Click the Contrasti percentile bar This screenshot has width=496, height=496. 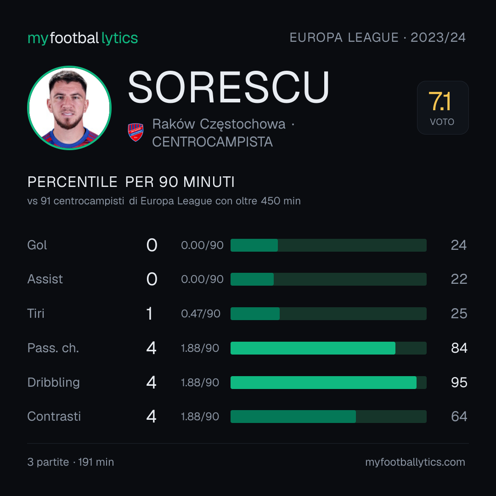[328, 417]
